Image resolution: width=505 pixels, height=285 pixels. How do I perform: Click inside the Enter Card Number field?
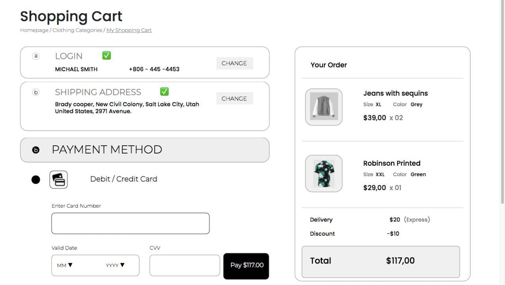click(x=130, y=223)
